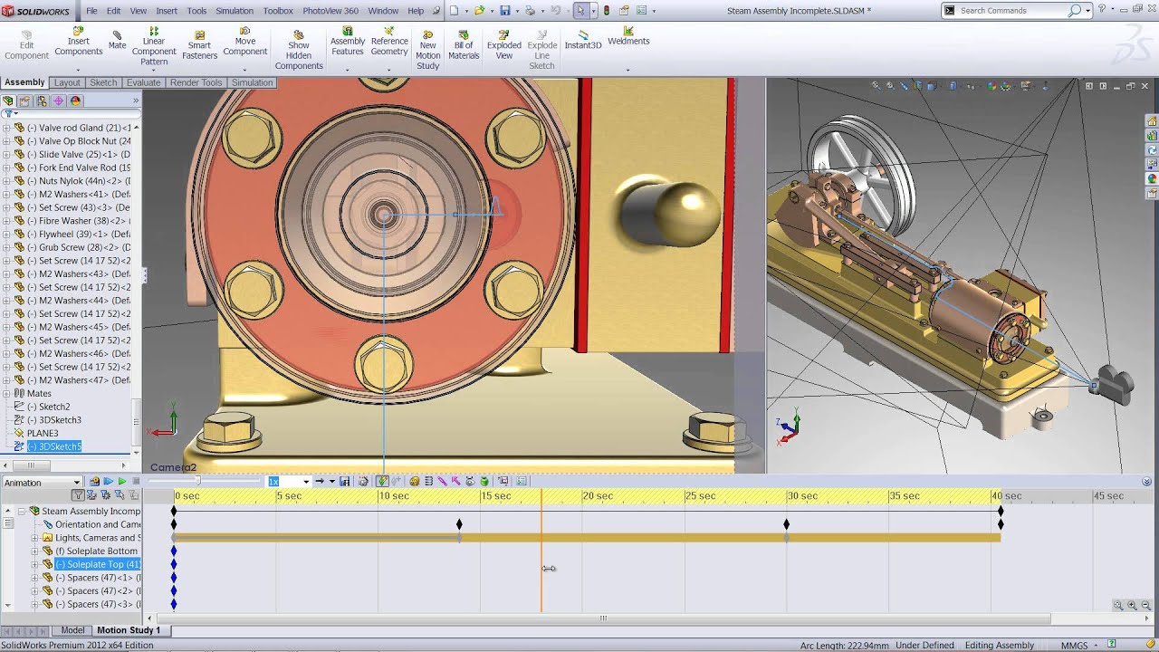Open the PhotoView 360 menu
The height and width of the screenshot is (652, 1159).
pos(330,11)
